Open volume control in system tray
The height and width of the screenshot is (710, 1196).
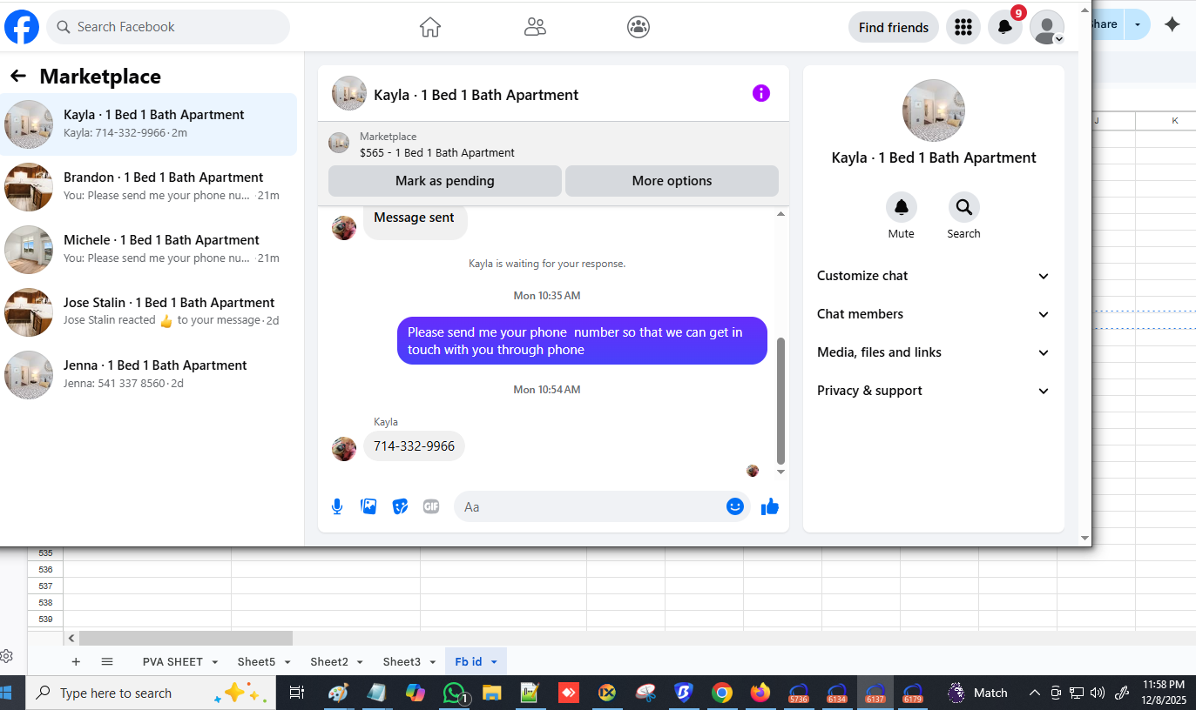1098,693
